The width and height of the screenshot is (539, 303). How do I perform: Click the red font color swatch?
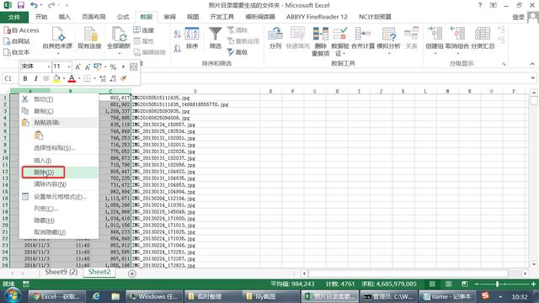pos(72,78)
